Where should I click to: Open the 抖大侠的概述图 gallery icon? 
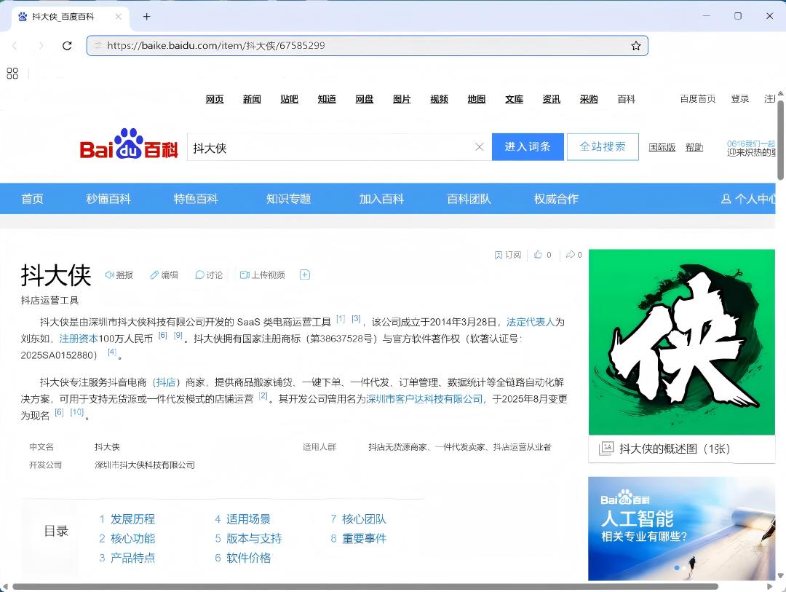point(606,449)
